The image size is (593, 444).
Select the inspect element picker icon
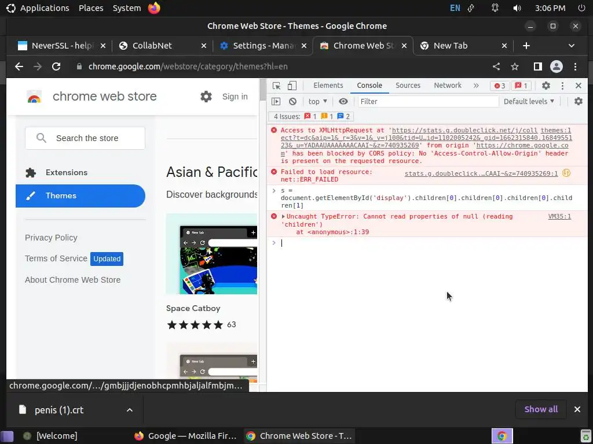[276, 86]
